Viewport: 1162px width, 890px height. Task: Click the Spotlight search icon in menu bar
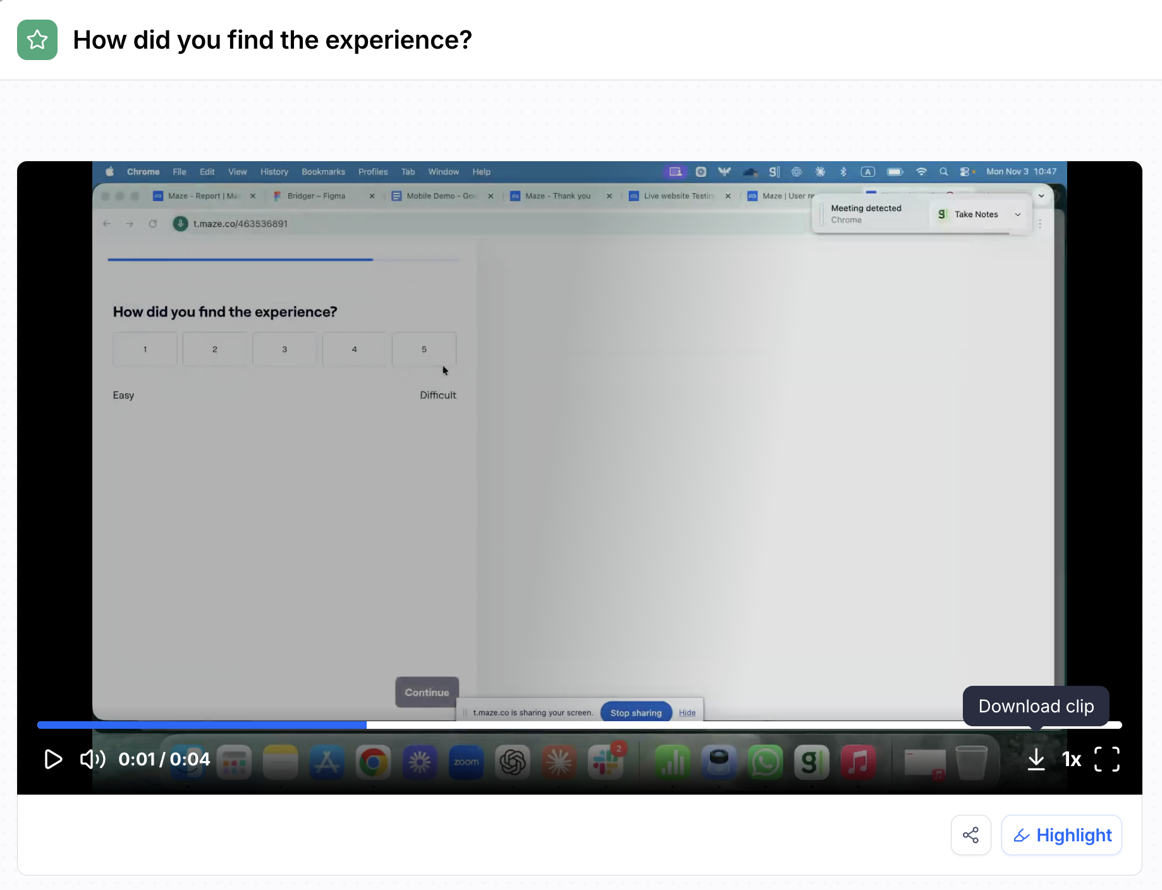click(x=943, y=172)
